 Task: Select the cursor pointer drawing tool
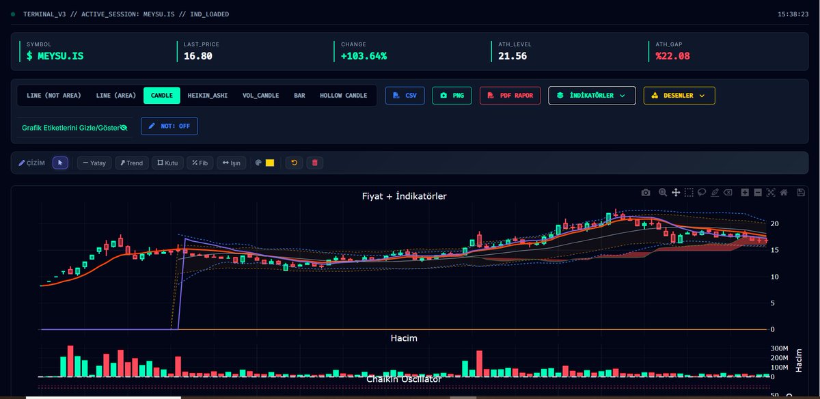point(60,163)
